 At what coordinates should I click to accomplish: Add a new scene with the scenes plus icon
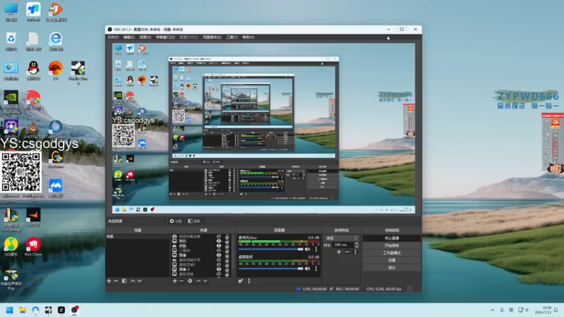[109, 281]
